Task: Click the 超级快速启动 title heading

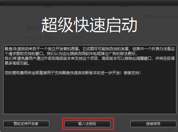Action: (89, 25)
